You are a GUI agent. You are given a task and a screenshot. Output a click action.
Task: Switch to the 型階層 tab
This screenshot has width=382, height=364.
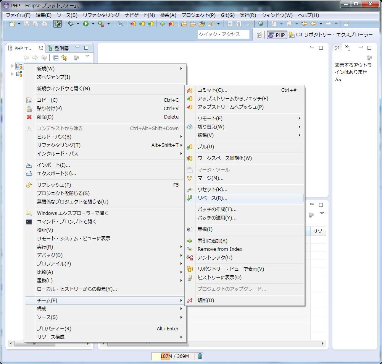(58, 48)
